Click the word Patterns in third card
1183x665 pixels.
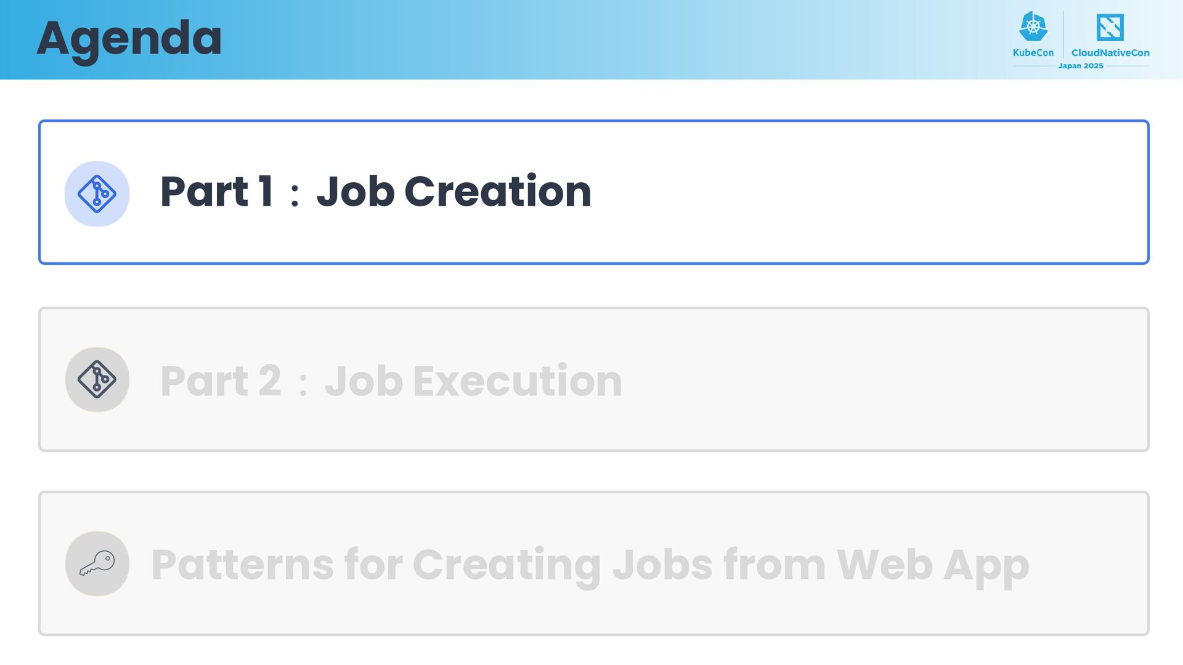click(243, 564)
